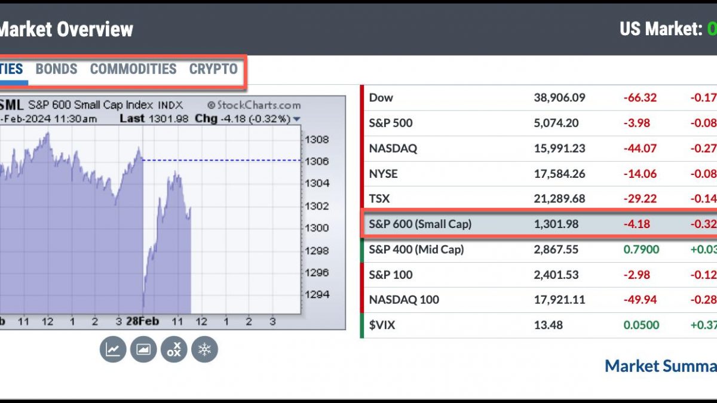This screenshot has width=717, height=403.
Task: Select the TSX index name
Action: click(x=379, y=199)
